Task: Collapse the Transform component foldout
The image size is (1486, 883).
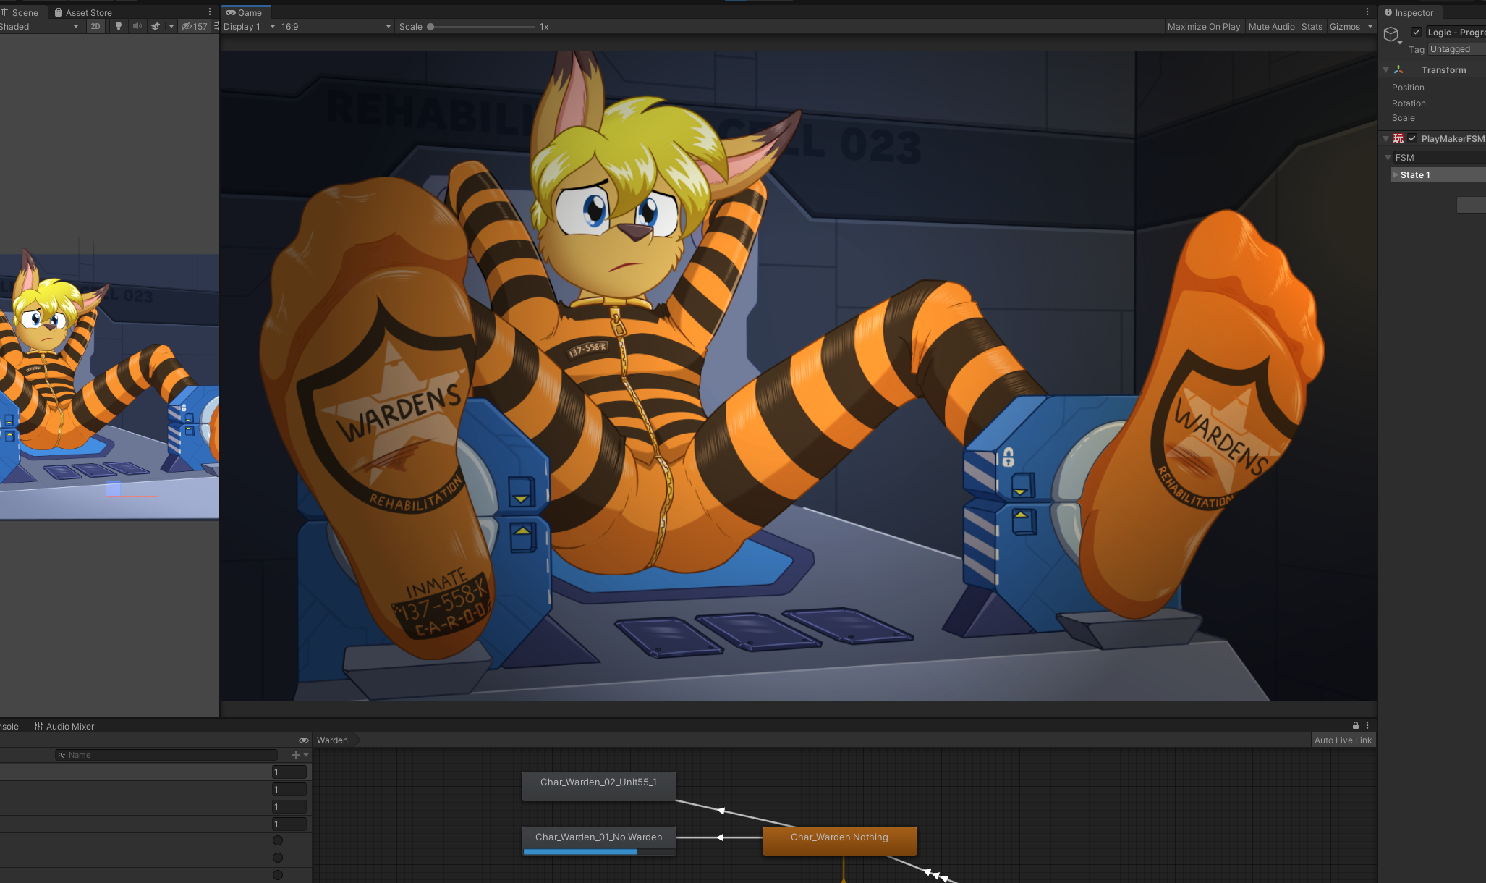Action: [1386, 70]
